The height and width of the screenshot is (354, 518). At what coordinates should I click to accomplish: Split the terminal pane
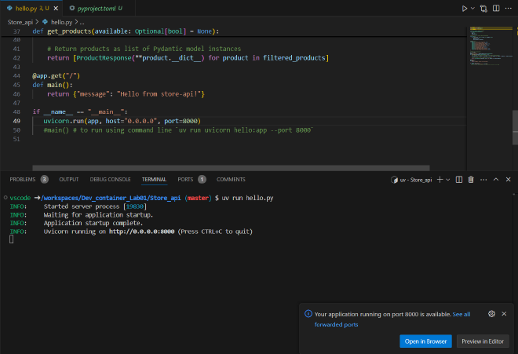coord(459,180)
